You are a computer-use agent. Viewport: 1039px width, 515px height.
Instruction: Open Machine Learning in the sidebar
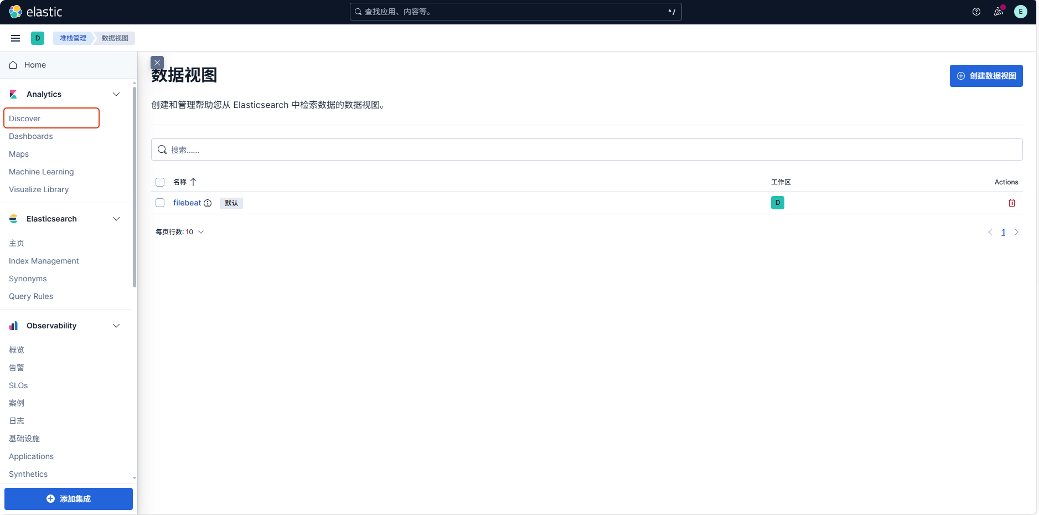(42, 172)
